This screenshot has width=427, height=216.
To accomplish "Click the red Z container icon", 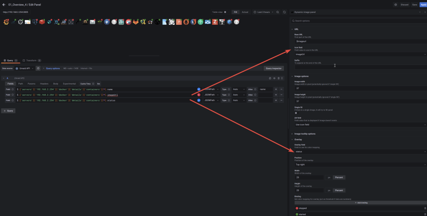I will (215, 22).
